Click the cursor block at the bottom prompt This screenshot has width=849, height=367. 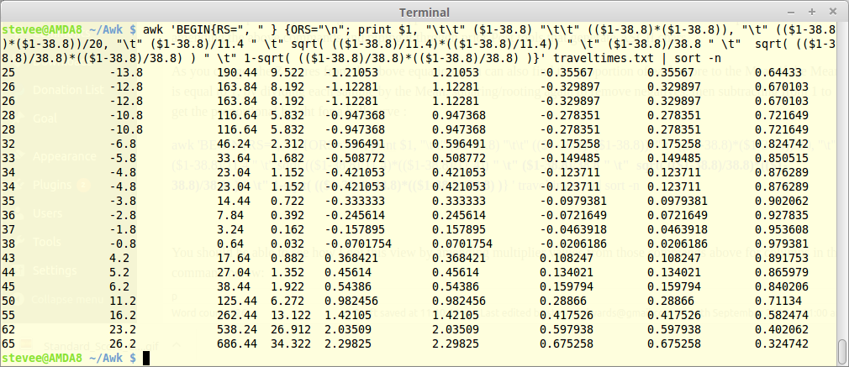[x=146, y=359]
